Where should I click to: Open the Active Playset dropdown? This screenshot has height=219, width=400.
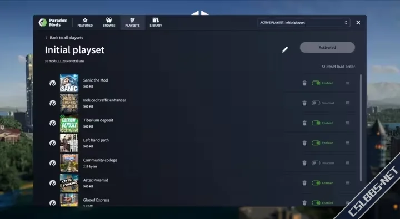(303, 23)
